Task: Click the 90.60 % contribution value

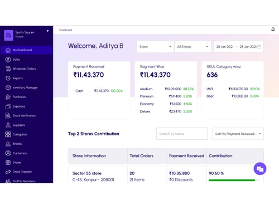Action: (x=216, y=173)
